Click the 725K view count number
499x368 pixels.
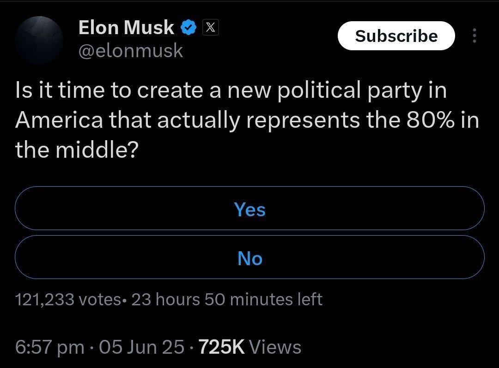(221, 347)
